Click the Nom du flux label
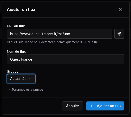Viewport: 131px width, 117px height. click(x=16, y=52)
